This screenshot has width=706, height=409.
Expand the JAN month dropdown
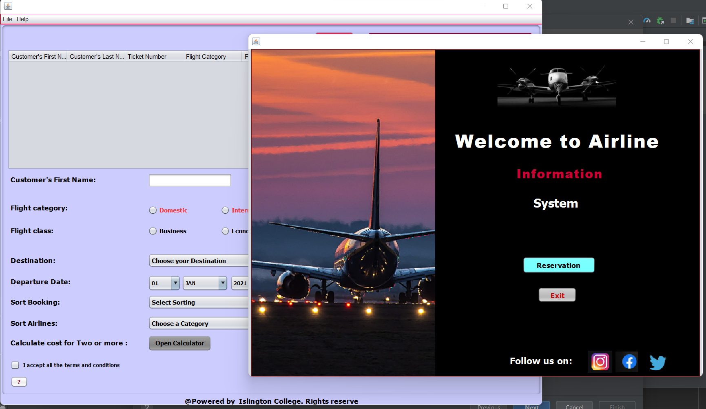223,283
